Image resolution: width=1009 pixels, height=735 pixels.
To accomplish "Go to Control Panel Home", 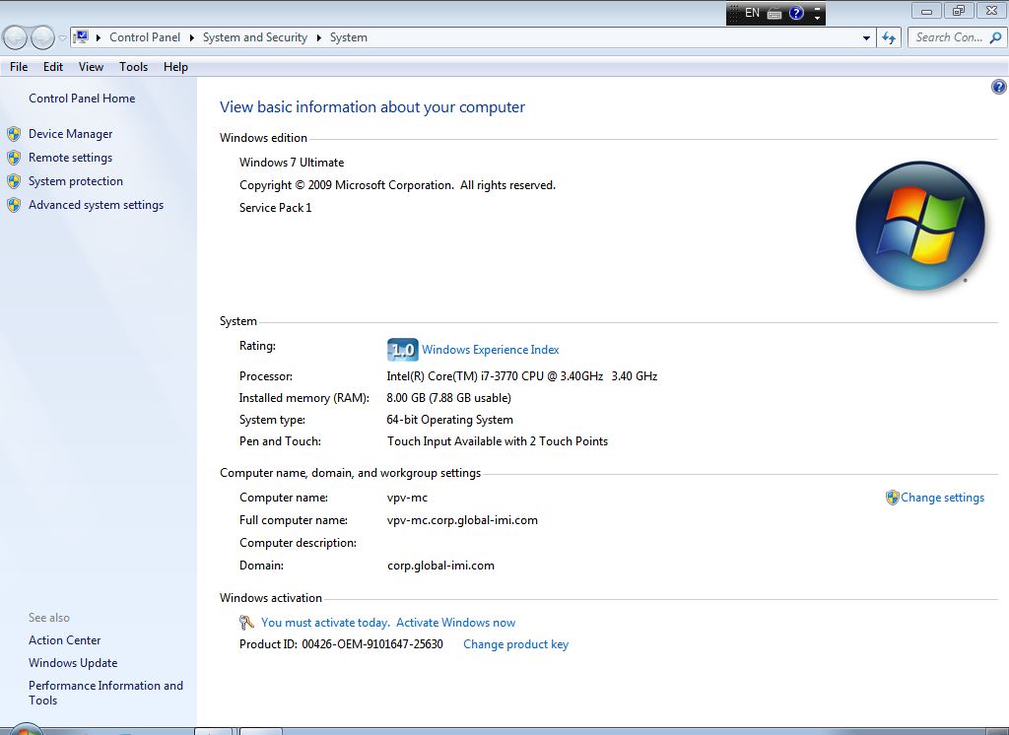I will point(82,98).
